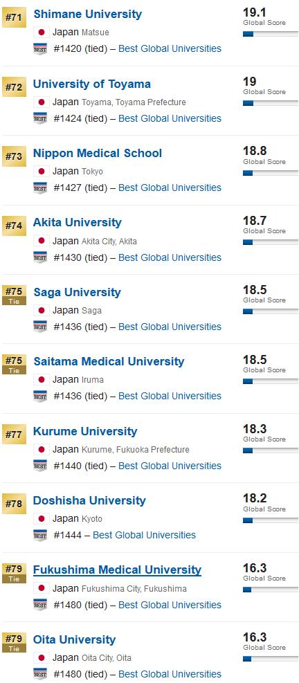Click the #79 Tie badge beside Oita University
The height and width of the screenshot is (683, 299).
[x=14, y=642]
